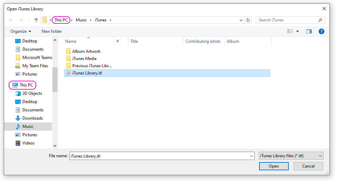Viewport: 337px width, 181px height.
Task: Click the Videos filmstrip icon
Action: click(x=18, y=143)
